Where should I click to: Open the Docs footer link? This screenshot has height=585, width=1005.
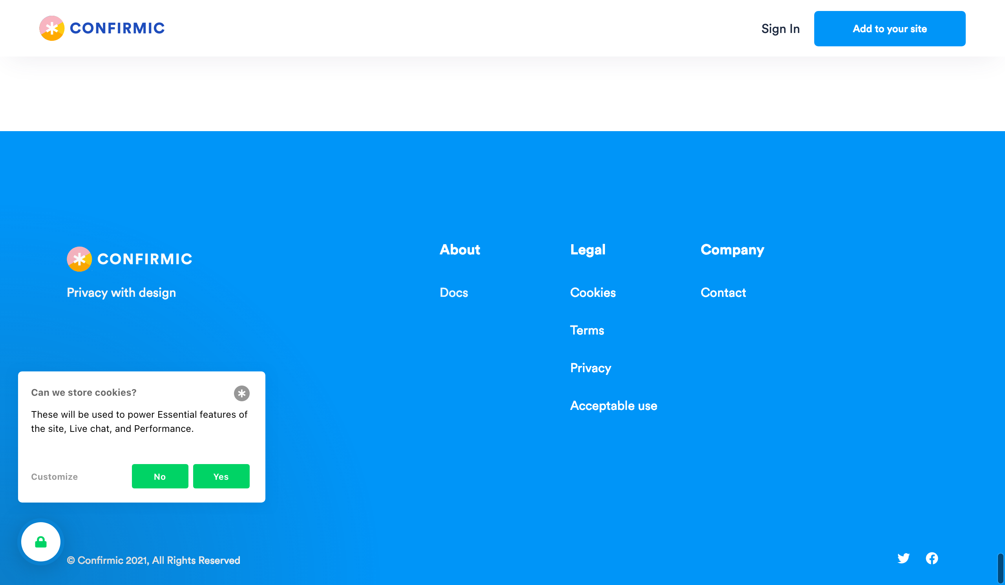pos(453,293)
